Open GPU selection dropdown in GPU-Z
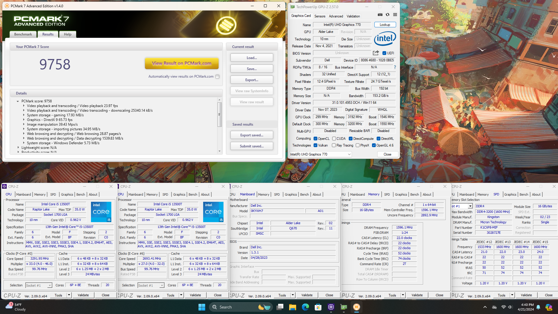Viewport: 558px width, 314px height. [321, 154]
